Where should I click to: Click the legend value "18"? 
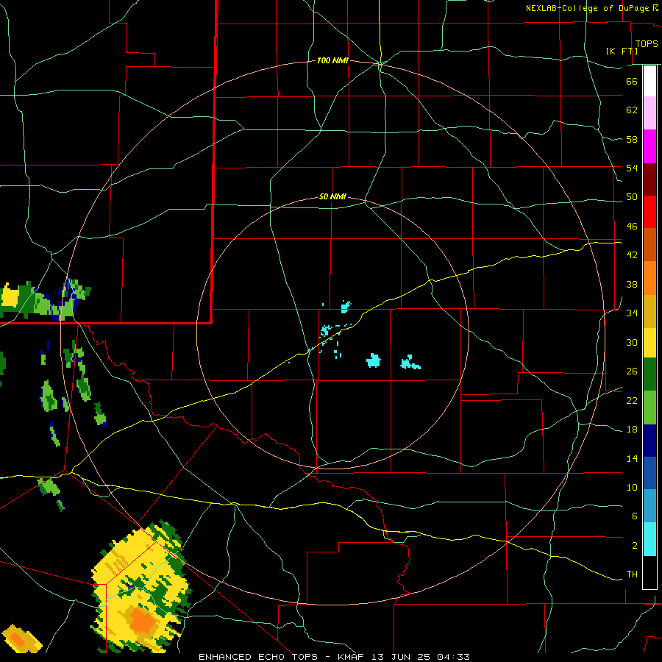point(632,430)
